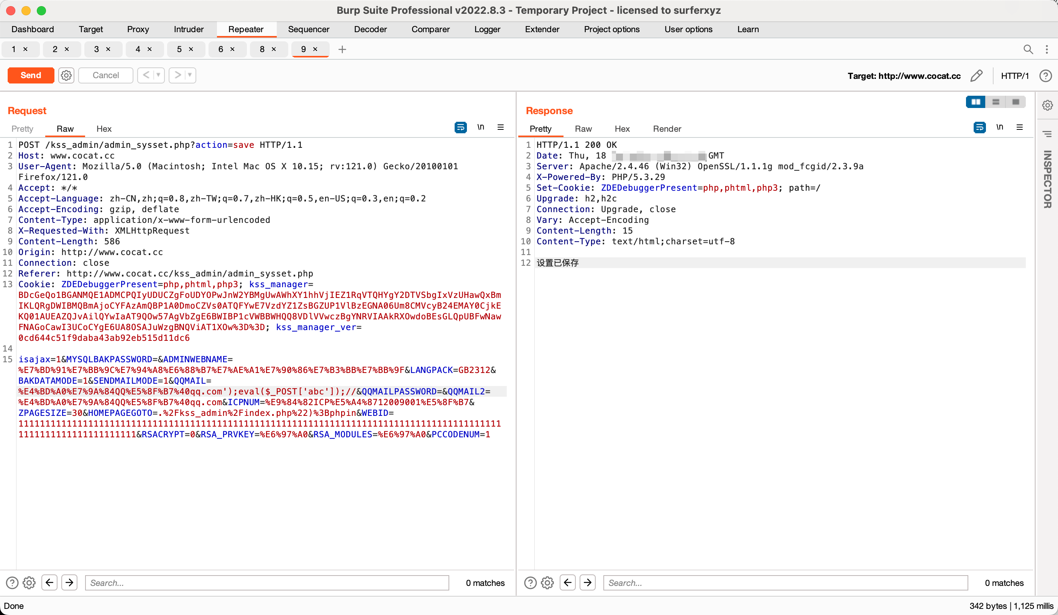Edit target with the pencil icon
The image size is (1058, 615).
coord(977,75)
